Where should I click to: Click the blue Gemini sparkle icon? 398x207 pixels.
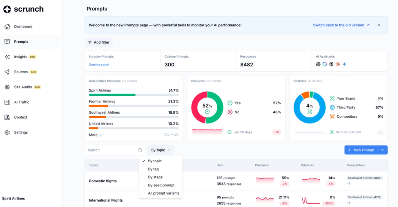click(x=345, y=64)
